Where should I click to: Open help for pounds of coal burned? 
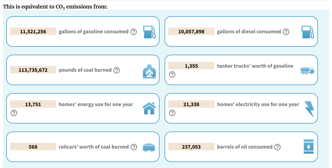point(117,70)
